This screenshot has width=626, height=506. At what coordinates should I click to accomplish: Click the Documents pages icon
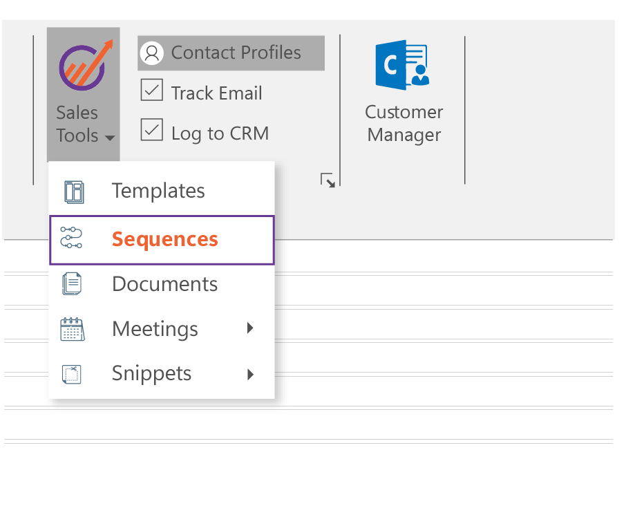pyautogui.click(x=72, y=284)
